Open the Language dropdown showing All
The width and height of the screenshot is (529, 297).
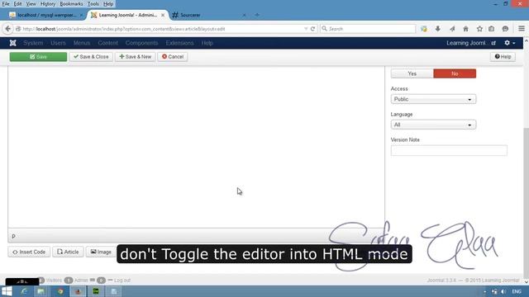coord(433,125)
